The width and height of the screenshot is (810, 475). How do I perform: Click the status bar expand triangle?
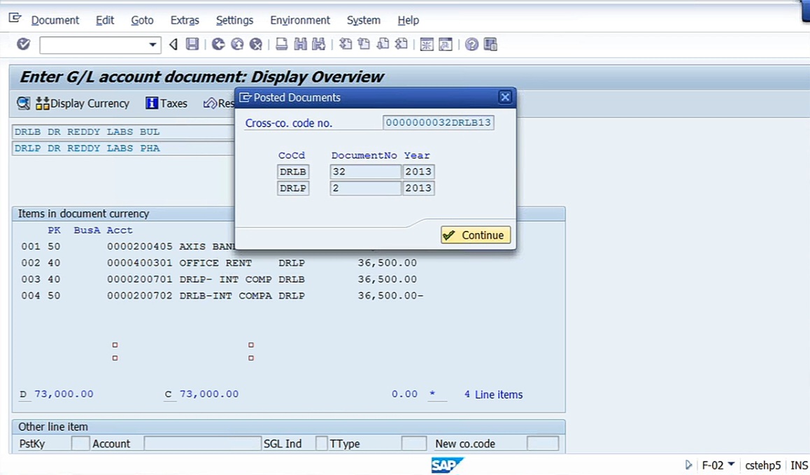[688, 465]
